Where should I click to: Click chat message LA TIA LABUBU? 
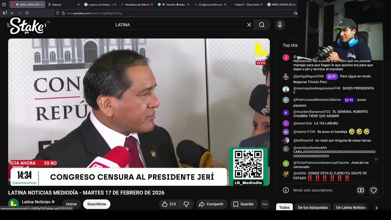pos(326,123)
